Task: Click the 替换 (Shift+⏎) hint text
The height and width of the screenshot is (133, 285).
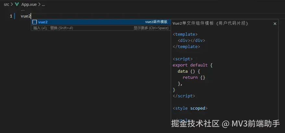Action: (x=61, y=28)
